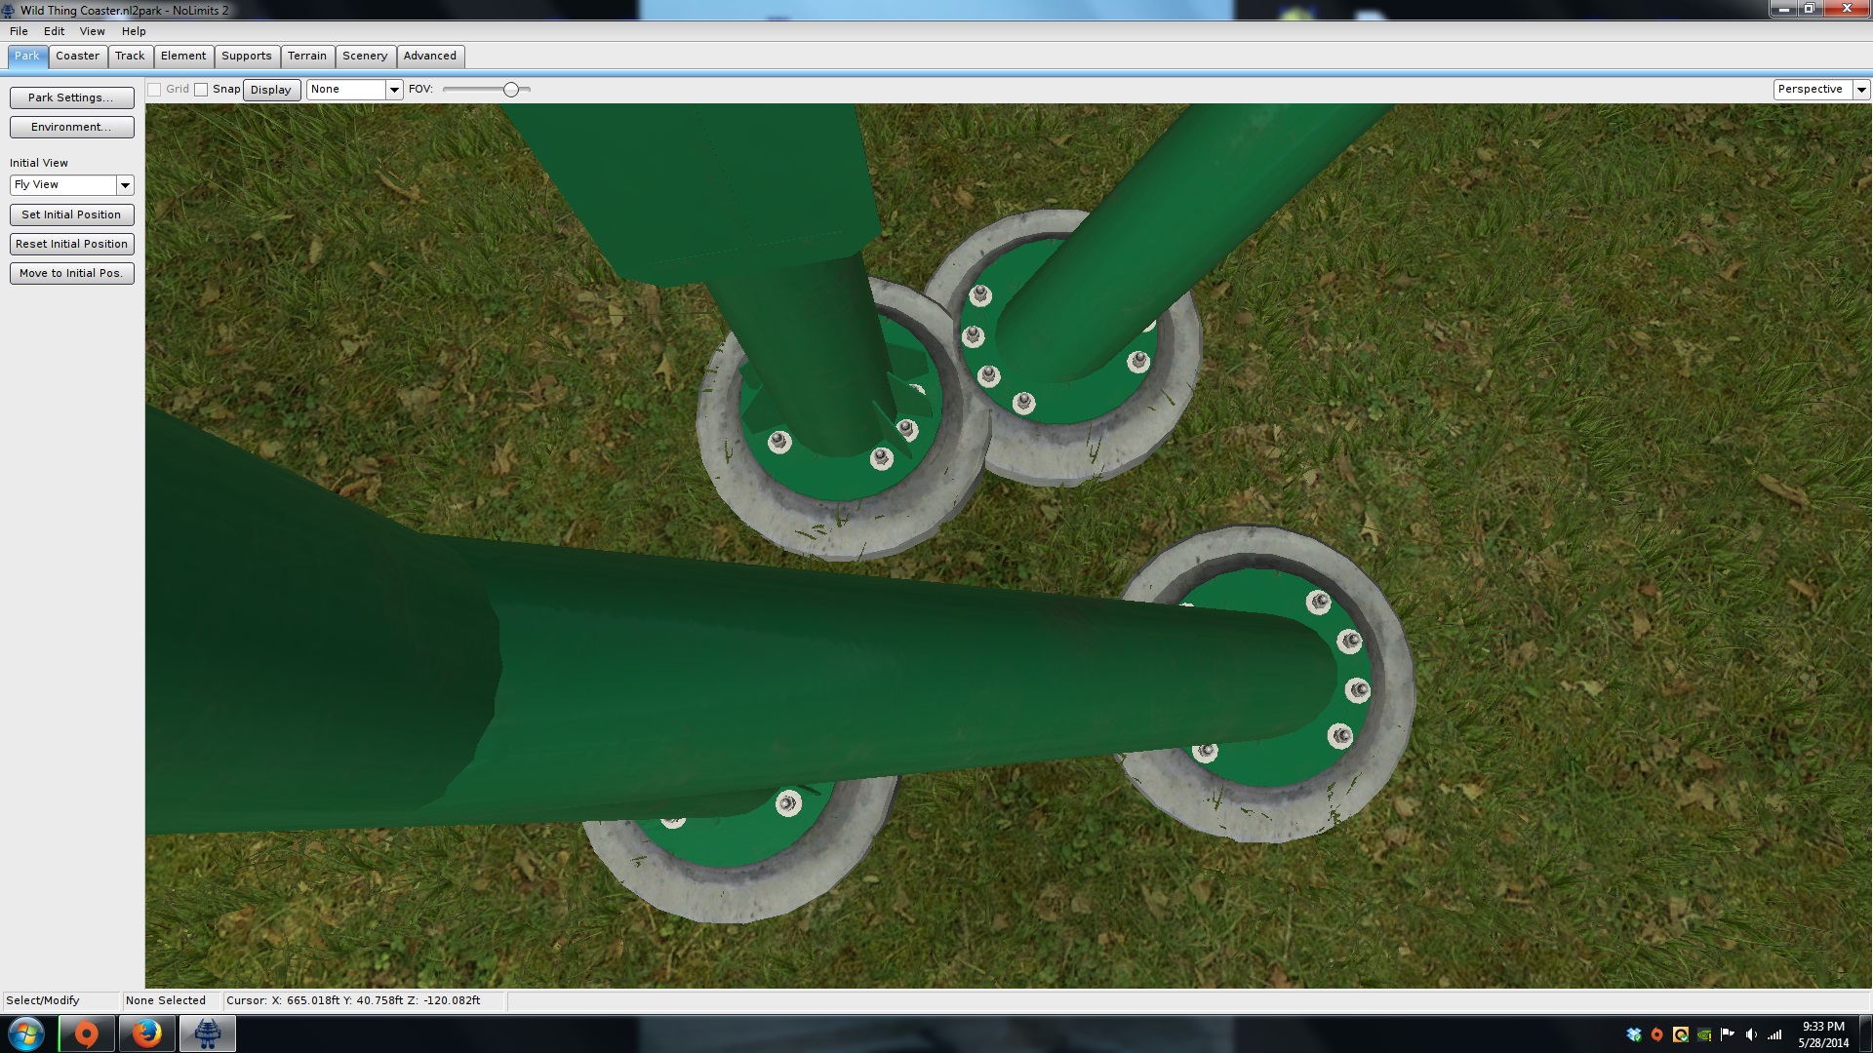The height and width of the screenshot is (1053, 1873).
Task: Click the volume speaker tray icon
Action: point(1751,1034)
